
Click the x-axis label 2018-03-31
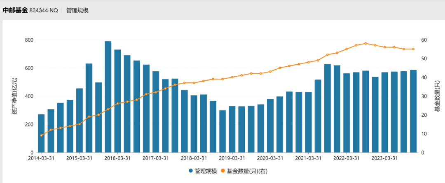coord(194,158)
